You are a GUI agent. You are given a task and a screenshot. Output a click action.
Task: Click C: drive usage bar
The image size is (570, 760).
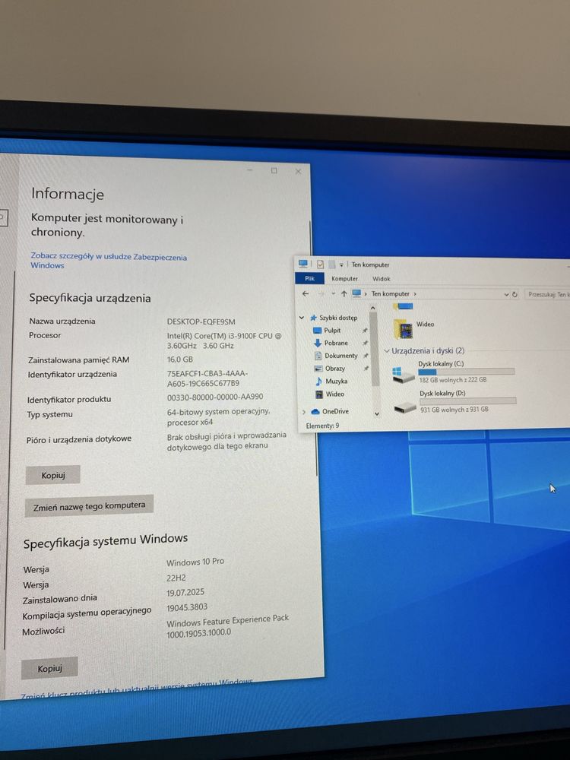(467, 372)
